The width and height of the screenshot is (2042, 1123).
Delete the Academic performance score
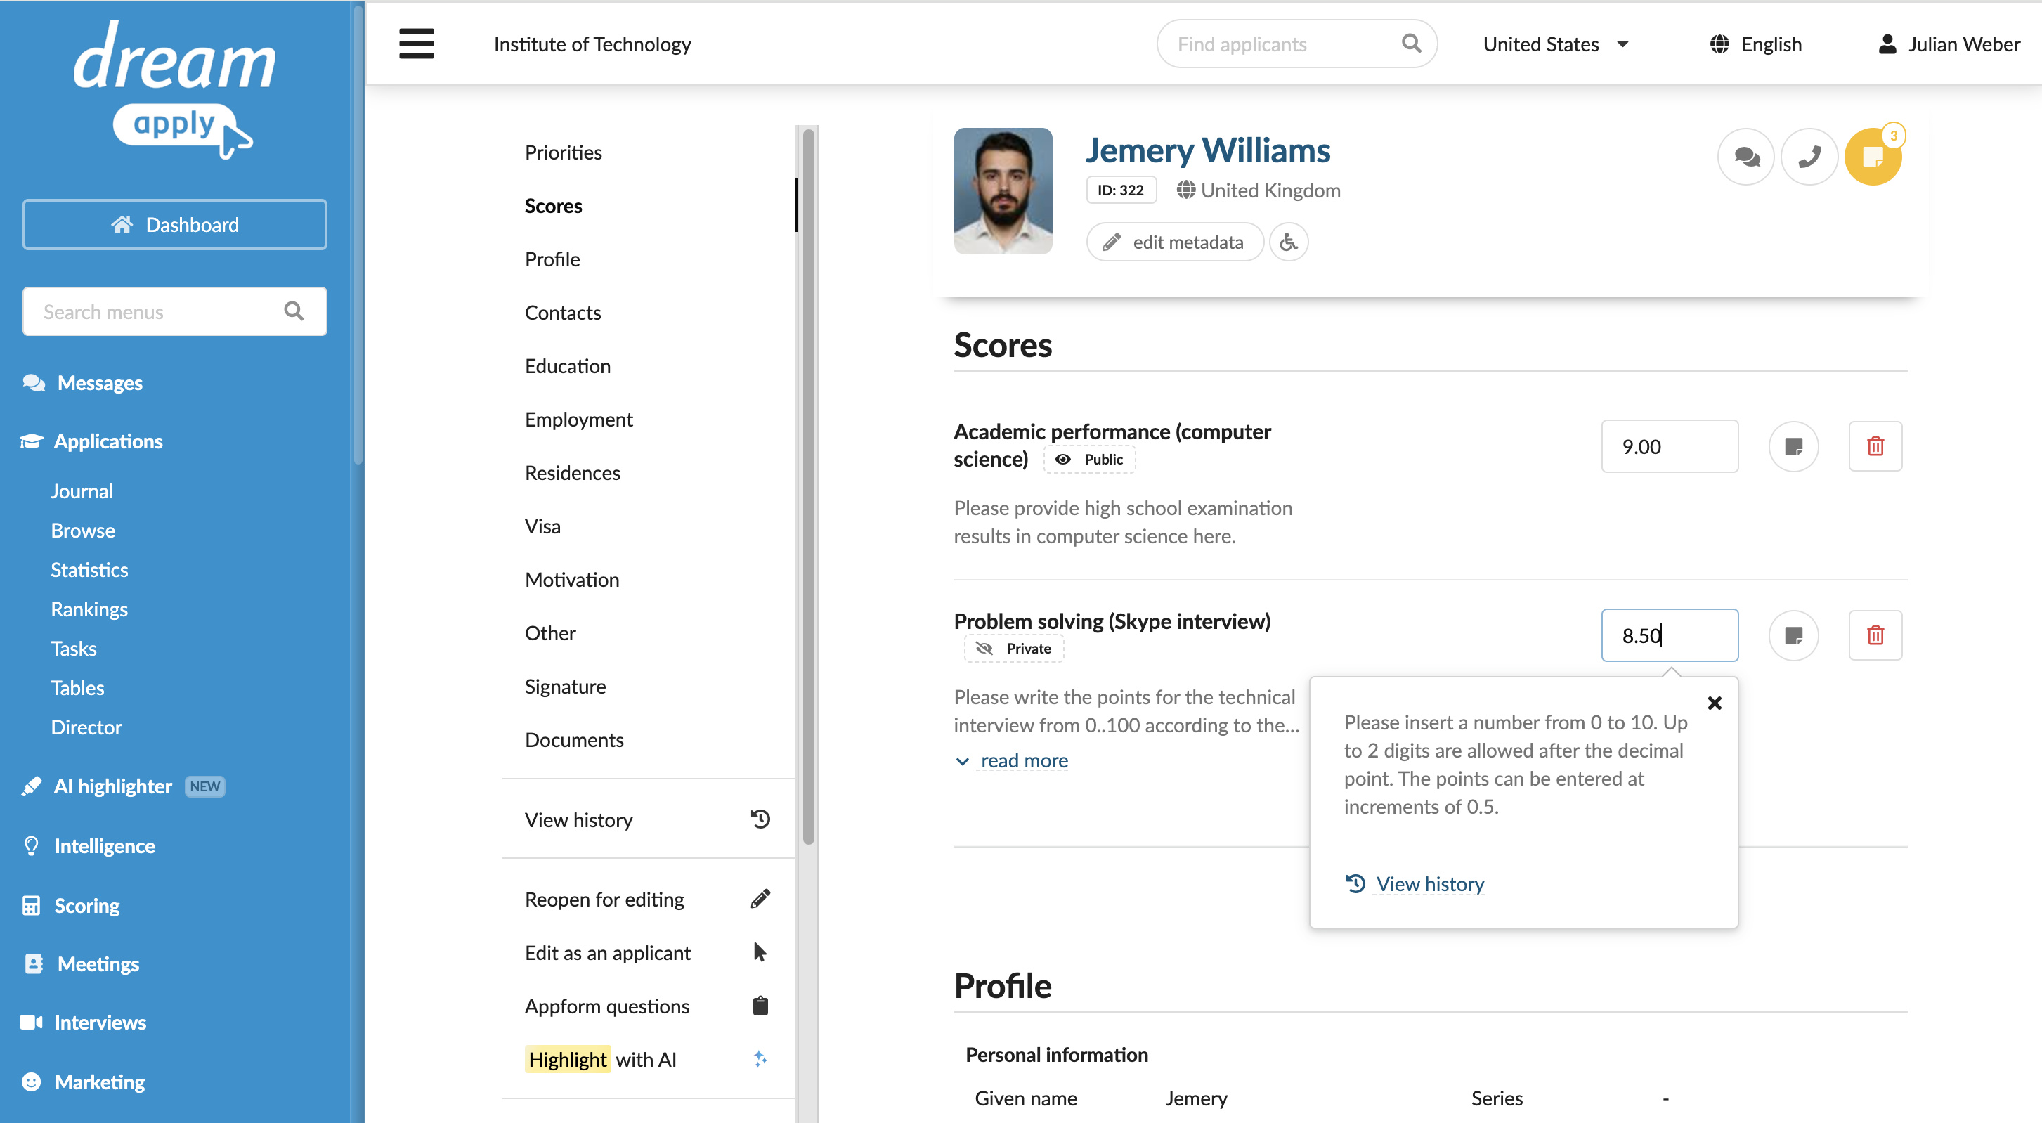pos(1875,446)
